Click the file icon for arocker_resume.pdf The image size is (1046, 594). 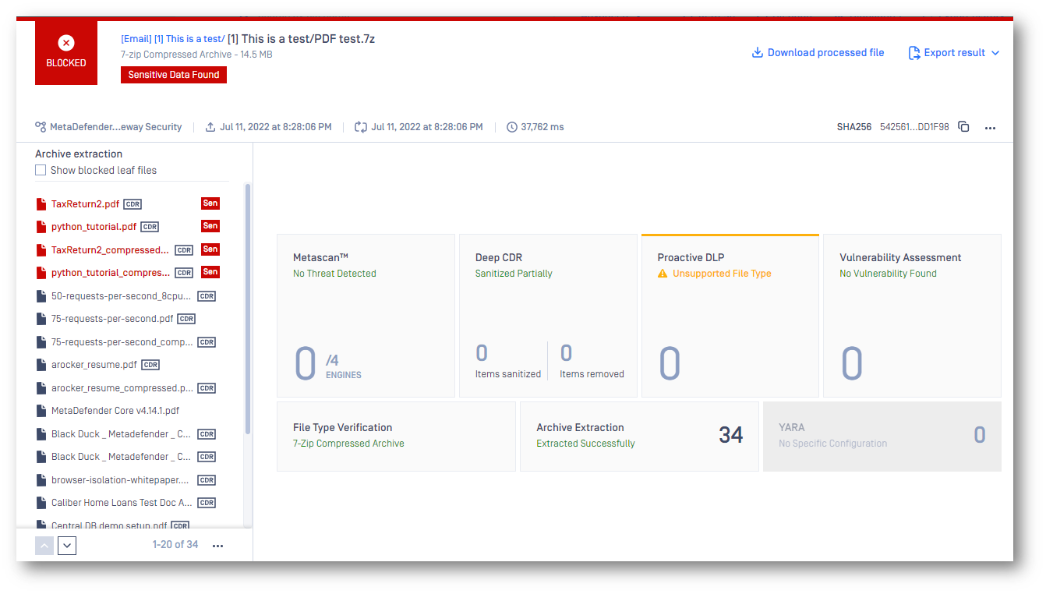coord(41,365)
